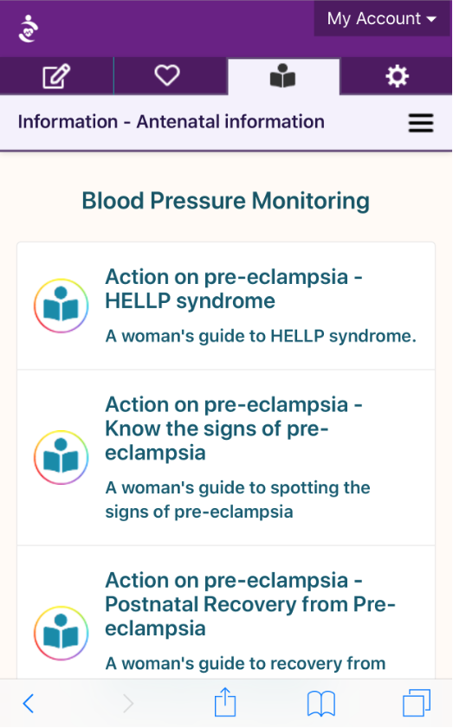Click the Blood Pressure Monitoring heading
Viewport: 453px width, 728px height.
pos(226,201)
